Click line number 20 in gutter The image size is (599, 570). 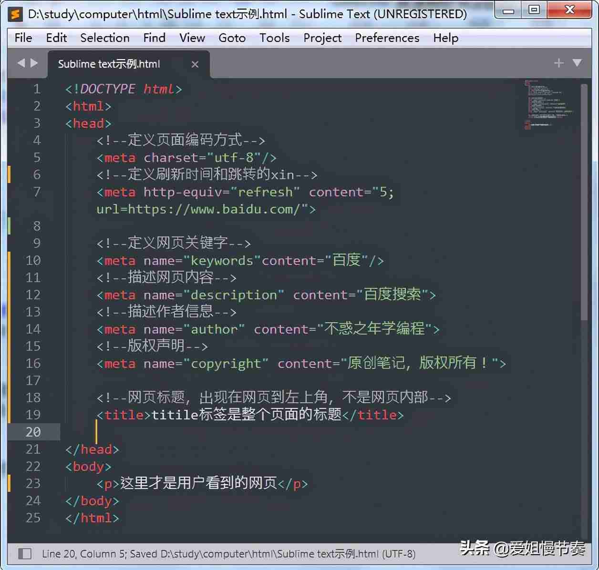pyautogui.click(x=33, y=432)
